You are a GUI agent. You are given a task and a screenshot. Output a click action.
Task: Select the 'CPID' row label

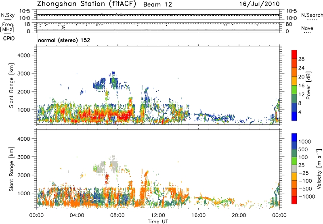click(x=9, y=38)
